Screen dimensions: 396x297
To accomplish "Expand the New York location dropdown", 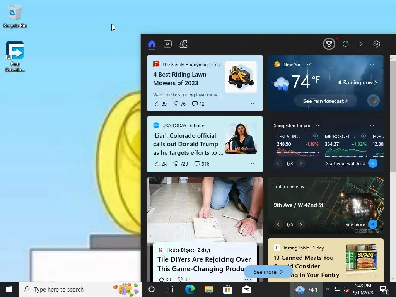I will 308,65.
